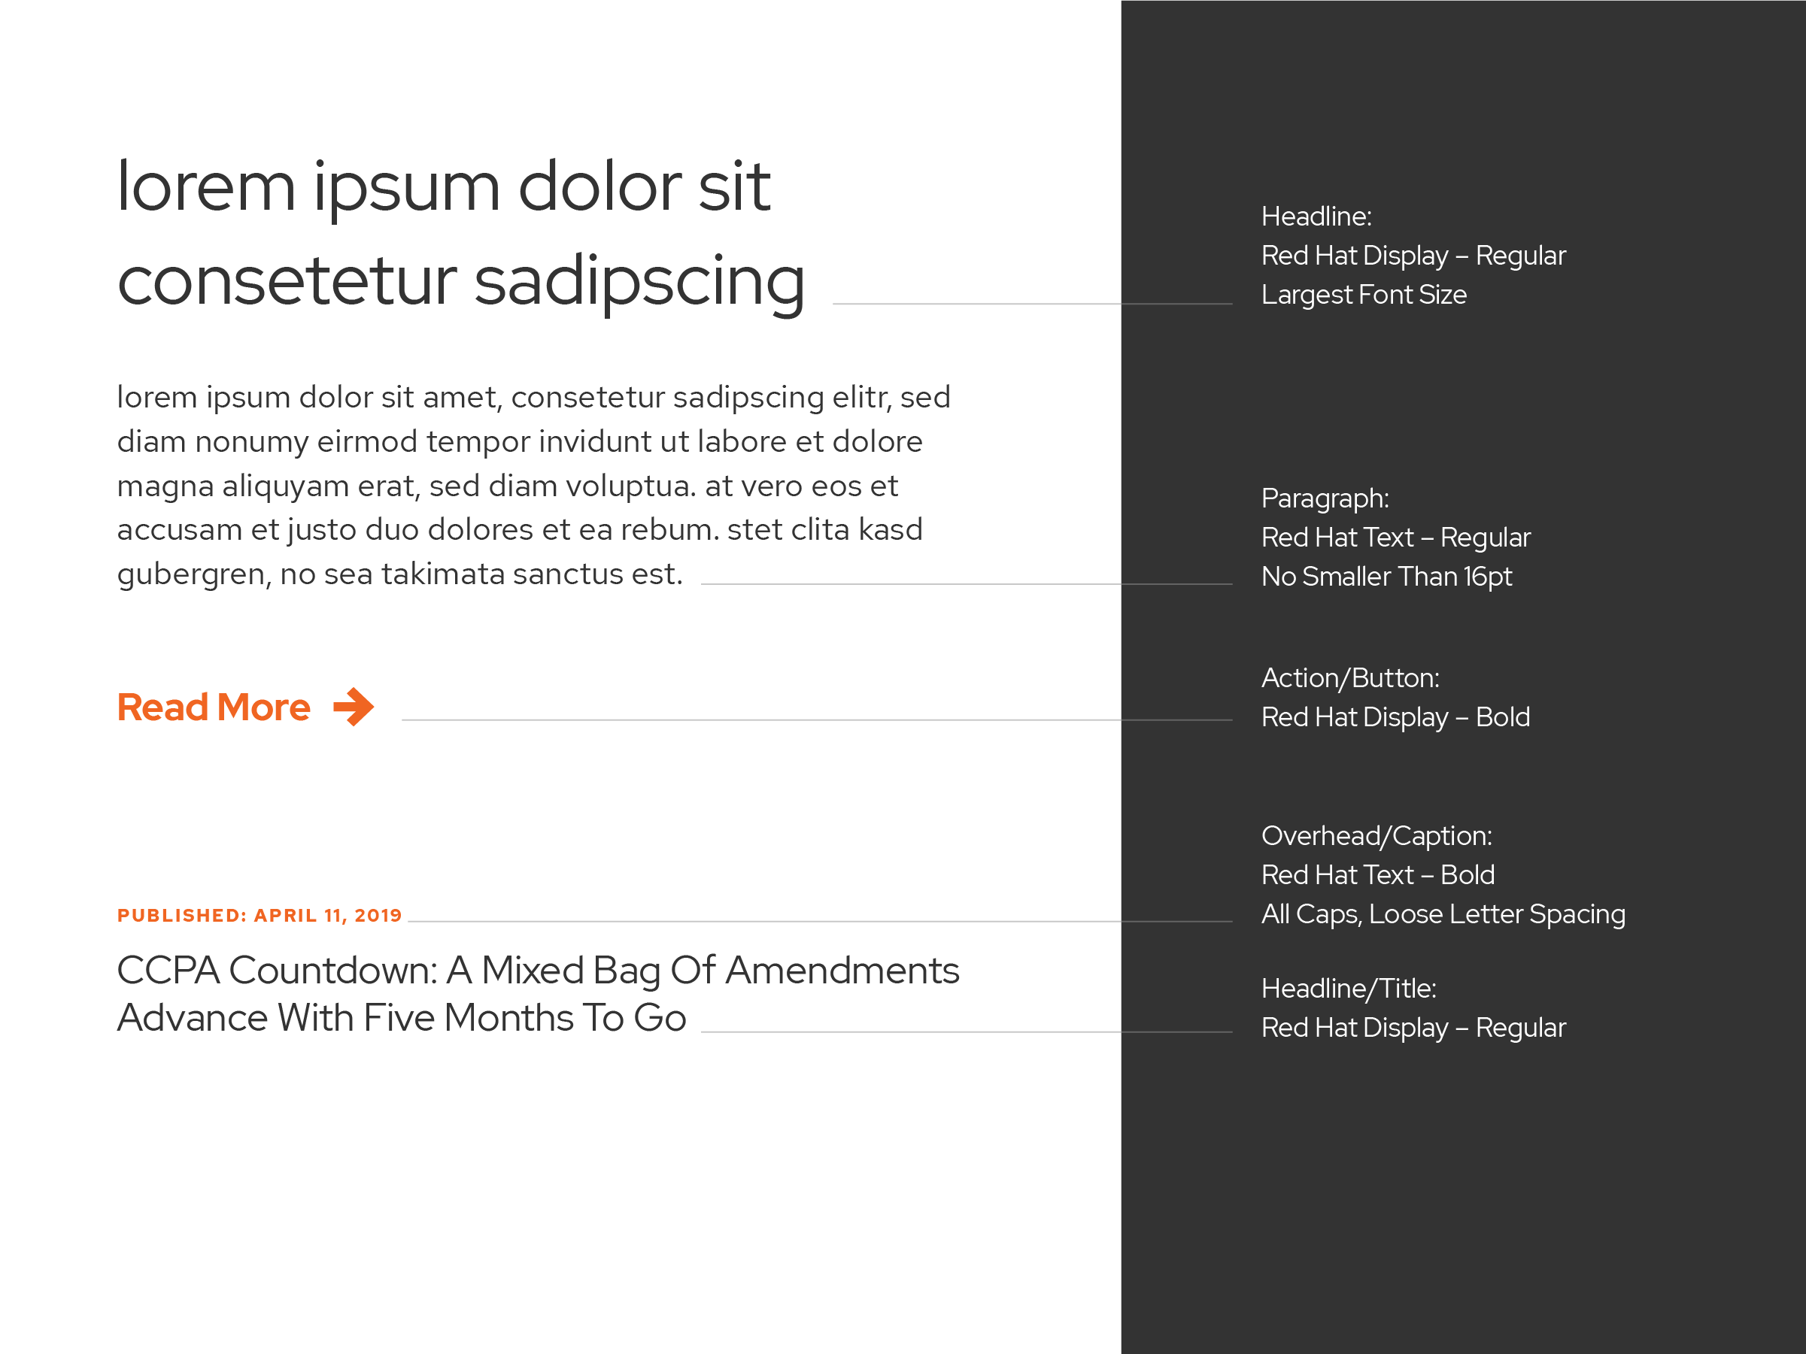Select the Action/Button: label

[x=1350, y=677]
